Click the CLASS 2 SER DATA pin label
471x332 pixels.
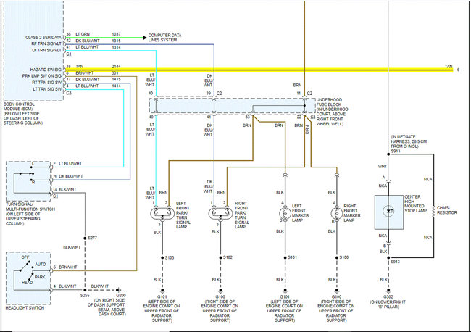(x=43, y=38)
